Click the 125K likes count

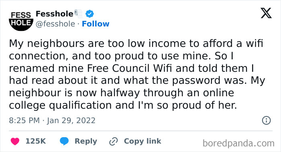(x=36, y=141)
